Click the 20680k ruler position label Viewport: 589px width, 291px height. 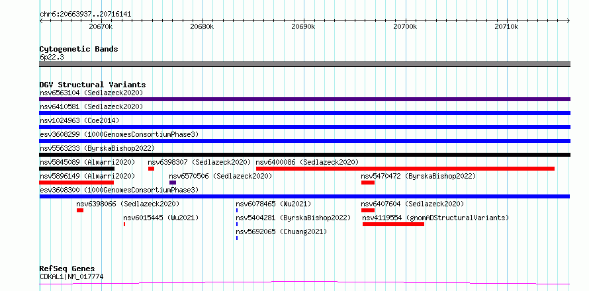[202, 26]
